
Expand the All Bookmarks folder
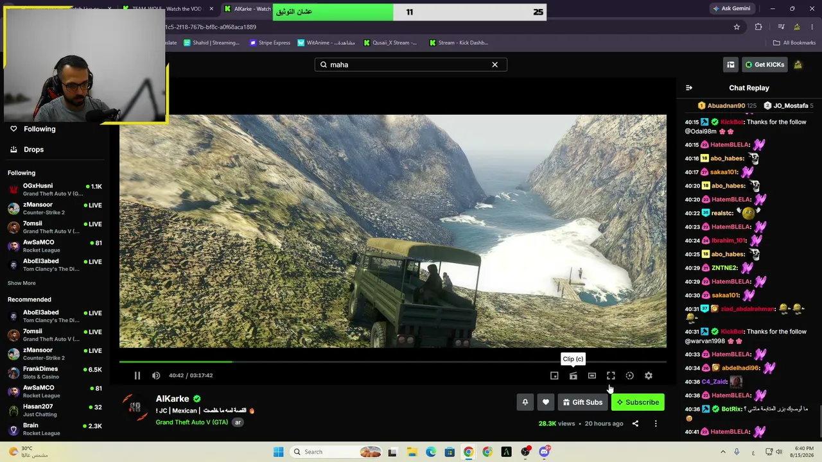(794, 43)
